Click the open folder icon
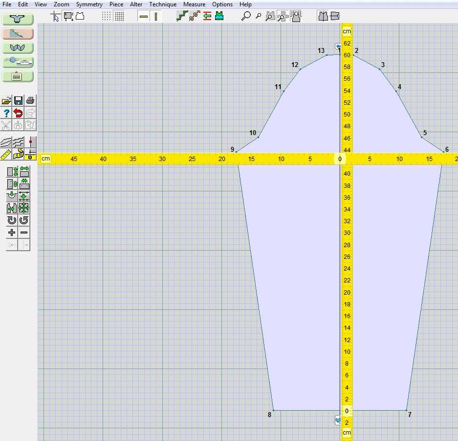The image size is (458, 441). [x=6, y=101]
